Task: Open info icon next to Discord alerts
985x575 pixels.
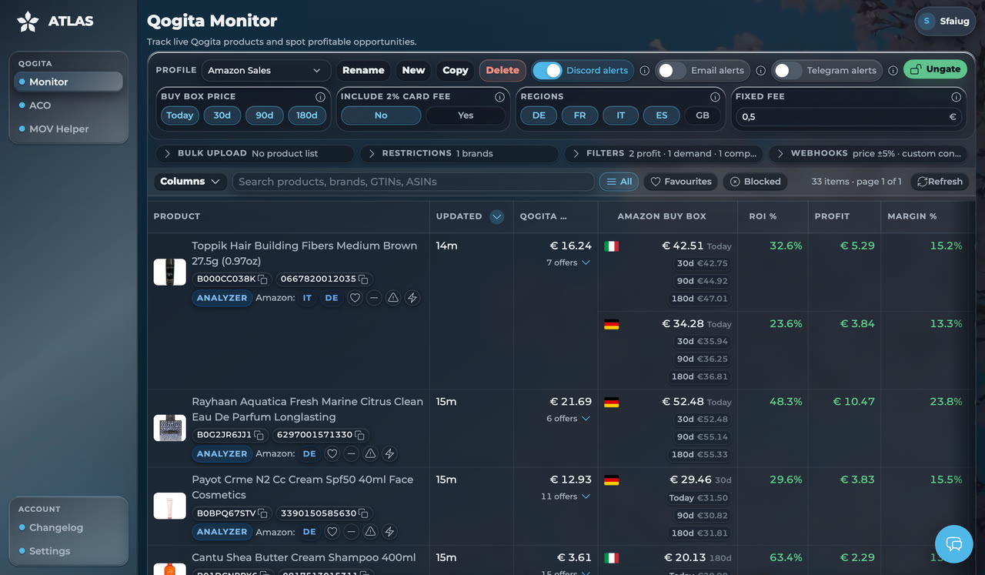Action: pyautogui.click(x=645, y=71)
